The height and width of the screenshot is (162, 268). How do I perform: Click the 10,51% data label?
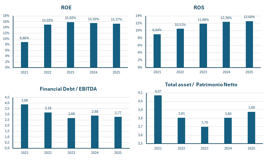[x=180, y=25]
